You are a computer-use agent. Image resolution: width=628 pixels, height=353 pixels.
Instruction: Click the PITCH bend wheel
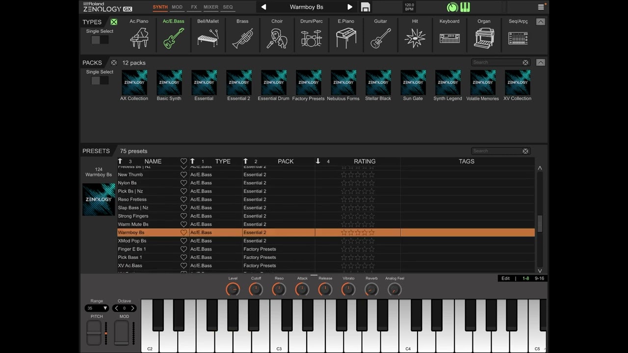94,333
